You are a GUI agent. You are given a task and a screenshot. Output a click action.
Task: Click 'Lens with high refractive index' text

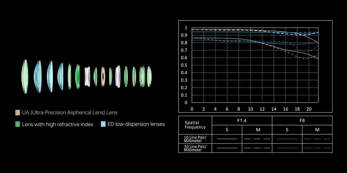[x=58, y=124]
